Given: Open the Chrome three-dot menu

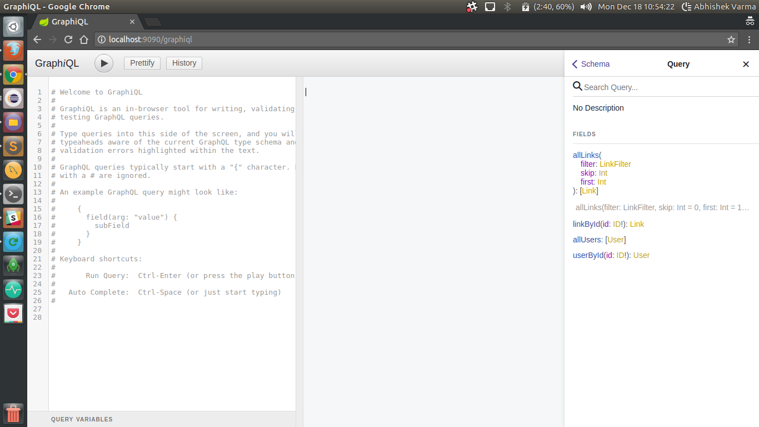Looking at the screenshot, I should point(750,39).
